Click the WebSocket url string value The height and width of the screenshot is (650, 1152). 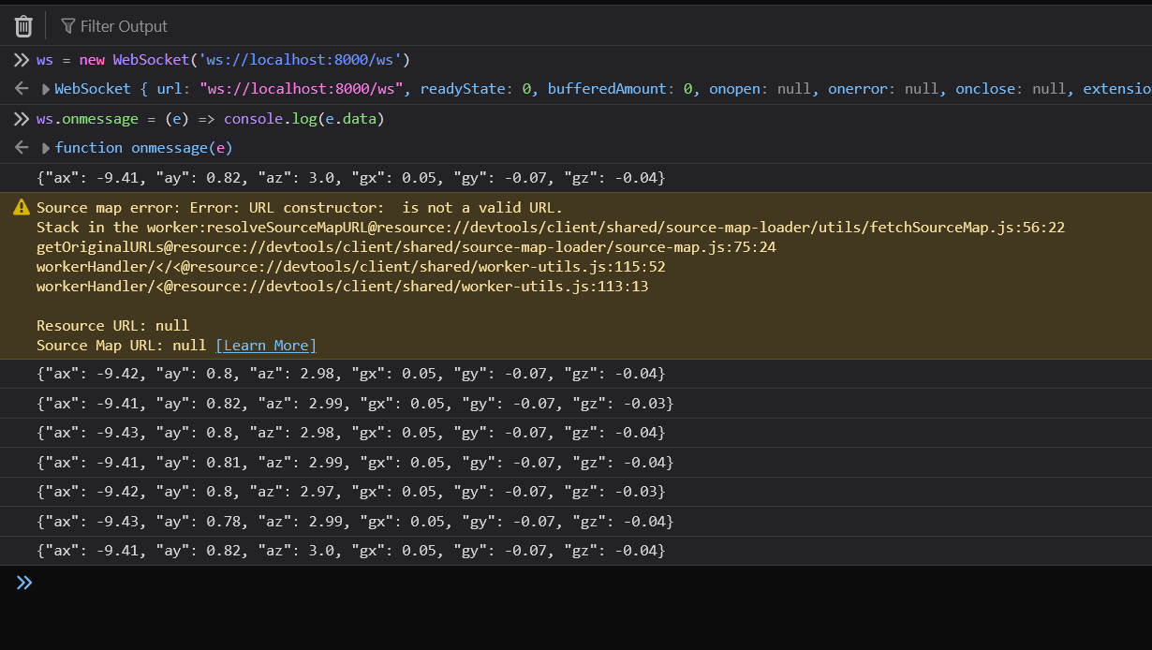click(x=304, y=89)
